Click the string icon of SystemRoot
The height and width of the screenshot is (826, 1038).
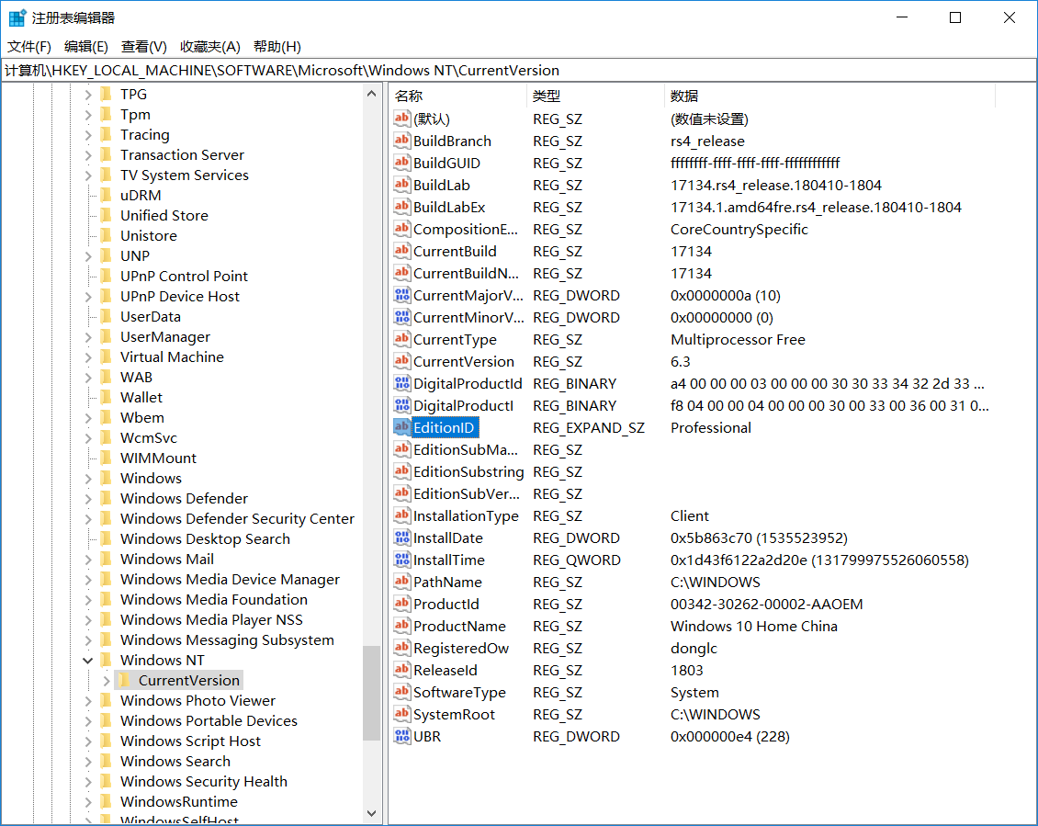coord(401,714)
